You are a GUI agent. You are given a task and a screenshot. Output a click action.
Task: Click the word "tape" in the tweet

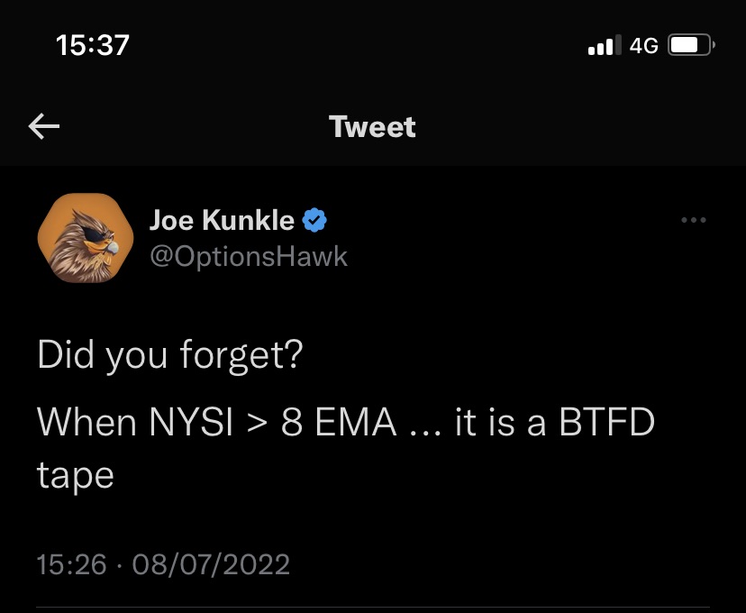click(x=76, y=474)
